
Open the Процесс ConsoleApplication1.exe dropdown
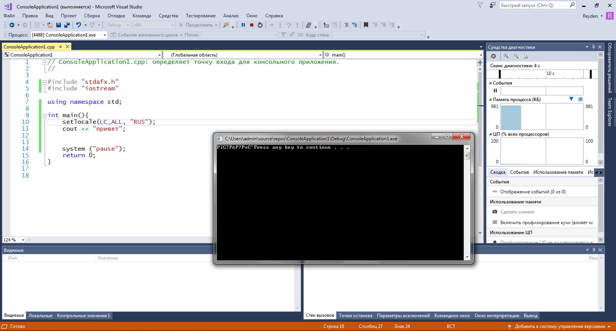[104, 35]
